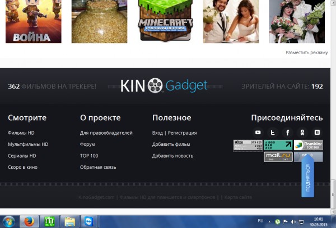Click the green LiveInternet counter badge
The height and width of the screenshot is (228, 336).
278,145
